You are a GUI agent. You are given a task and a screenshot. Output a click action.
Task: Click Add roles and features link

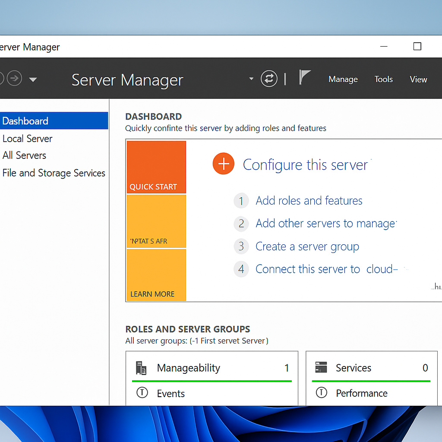(x=309, y=201)
